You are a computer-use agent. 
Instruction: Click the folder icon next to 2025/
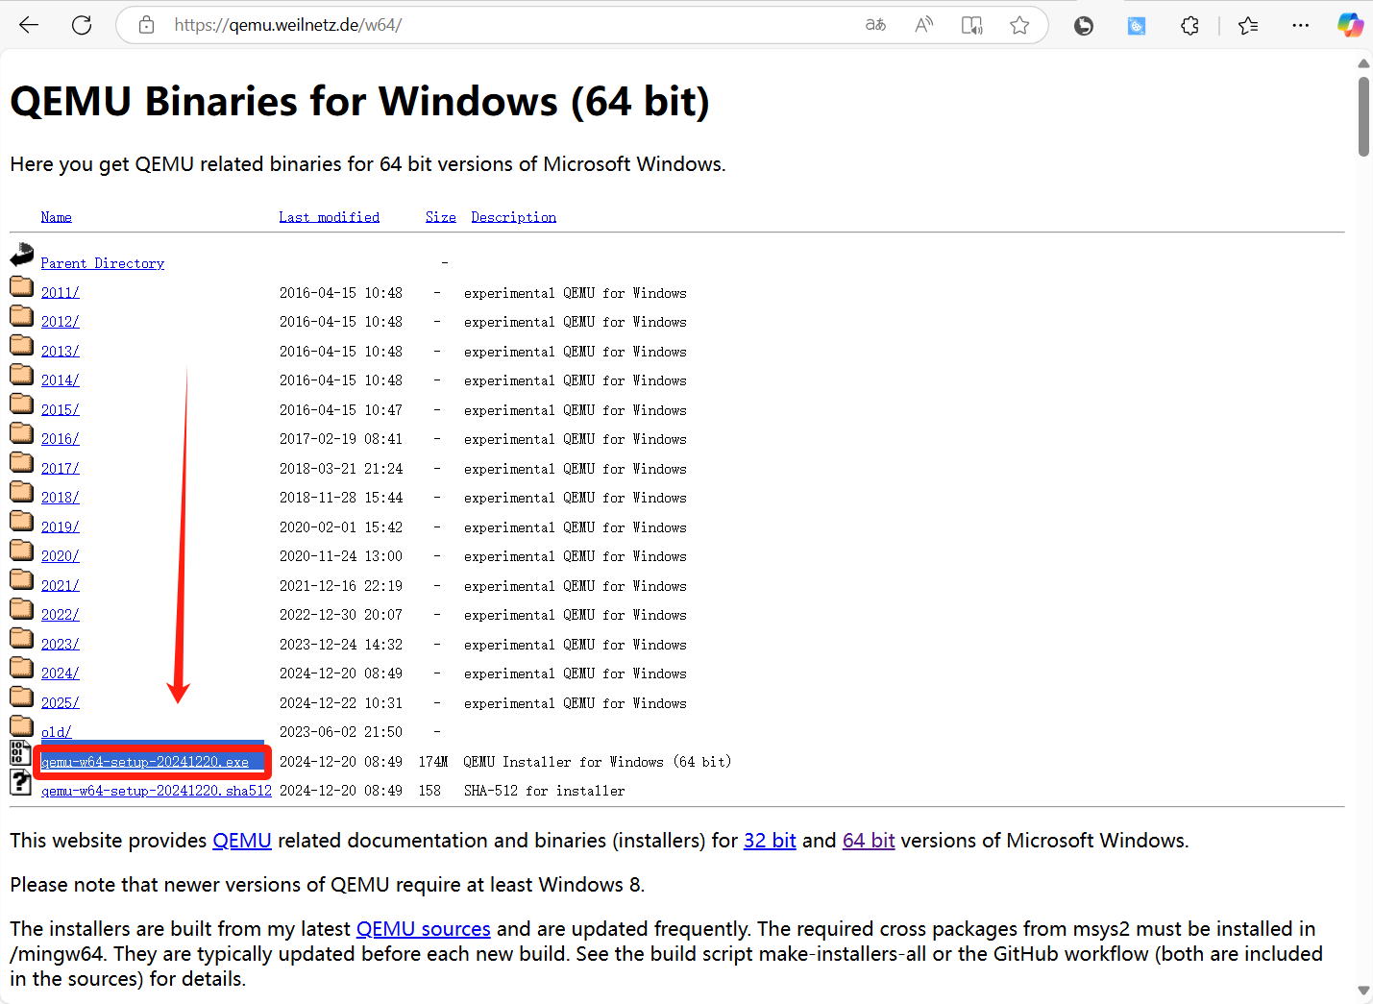click(x=21, y=698)
